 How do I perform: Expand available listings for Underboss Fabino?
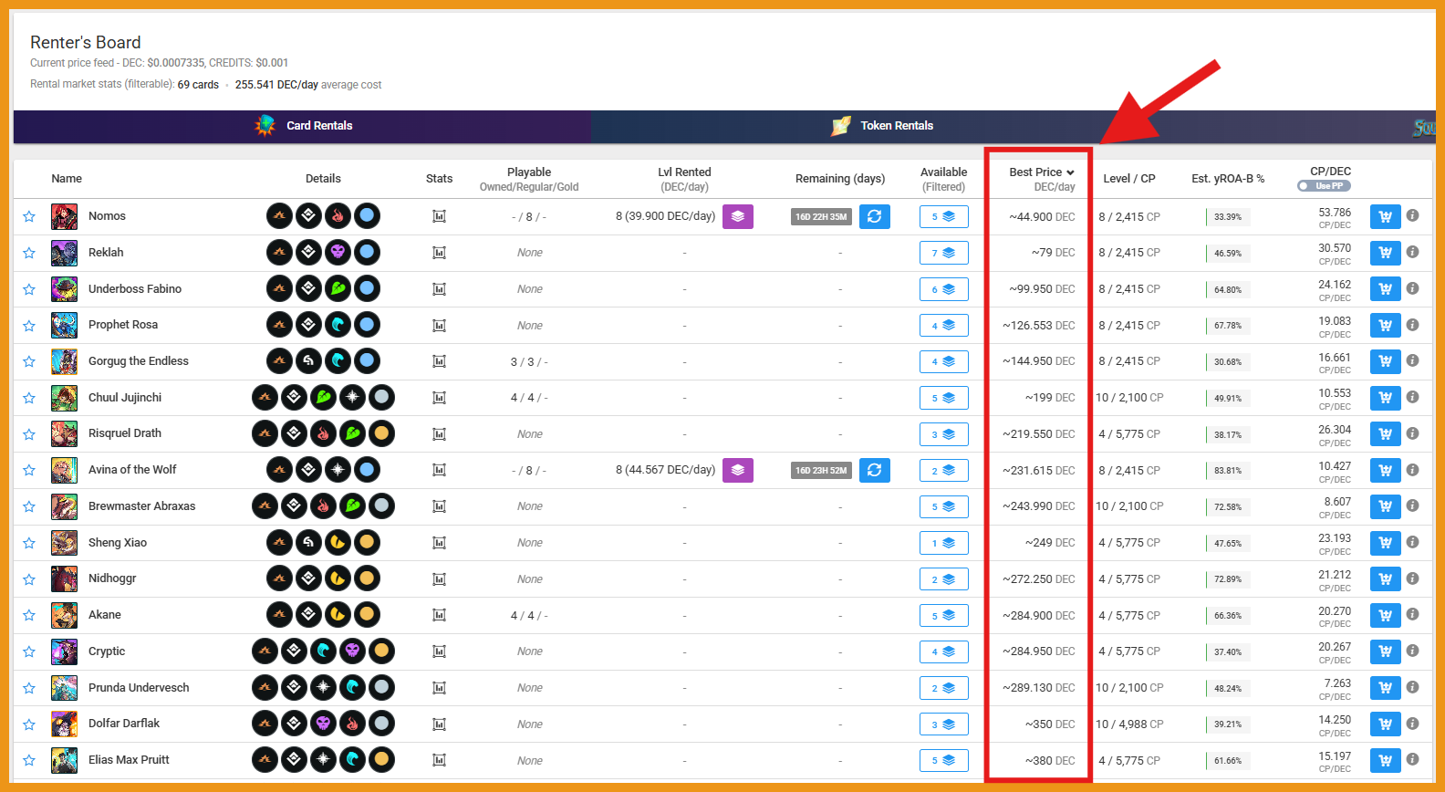point(943,289)
